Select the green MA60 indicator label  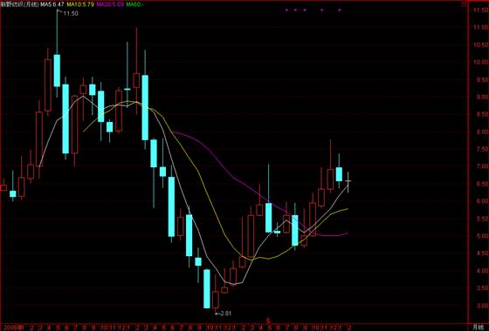click(x=135, y=4)
